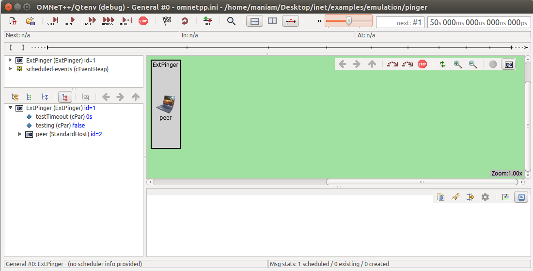The width and height of the screenshot is (533, 271).
Task: Click the canvas zoom out magnifier
Action: pos(473,64)
